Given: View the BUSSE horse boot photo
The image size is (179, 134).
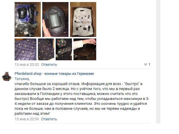Looking at the screenshot, I should [x=55, y=20].
